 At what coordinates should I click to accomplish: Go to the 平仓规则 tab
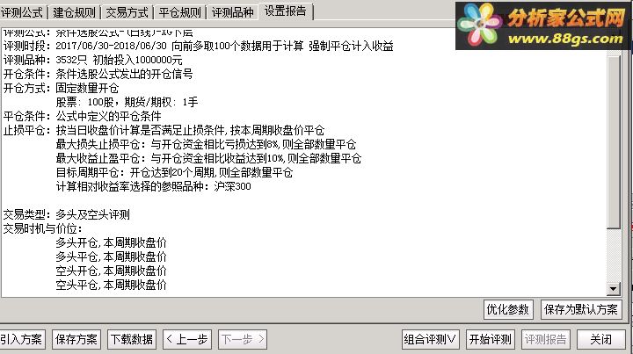pos(180,12)
